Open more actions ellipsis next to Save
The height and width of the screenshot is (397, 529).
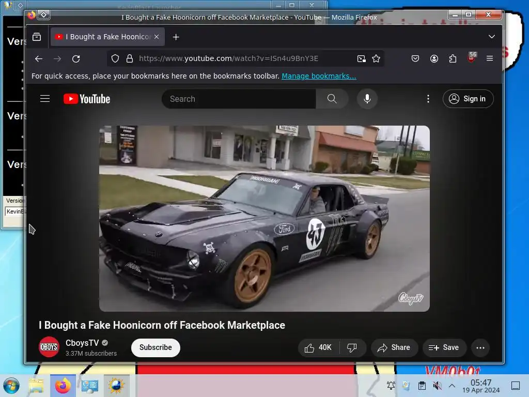tap(480, 348)
